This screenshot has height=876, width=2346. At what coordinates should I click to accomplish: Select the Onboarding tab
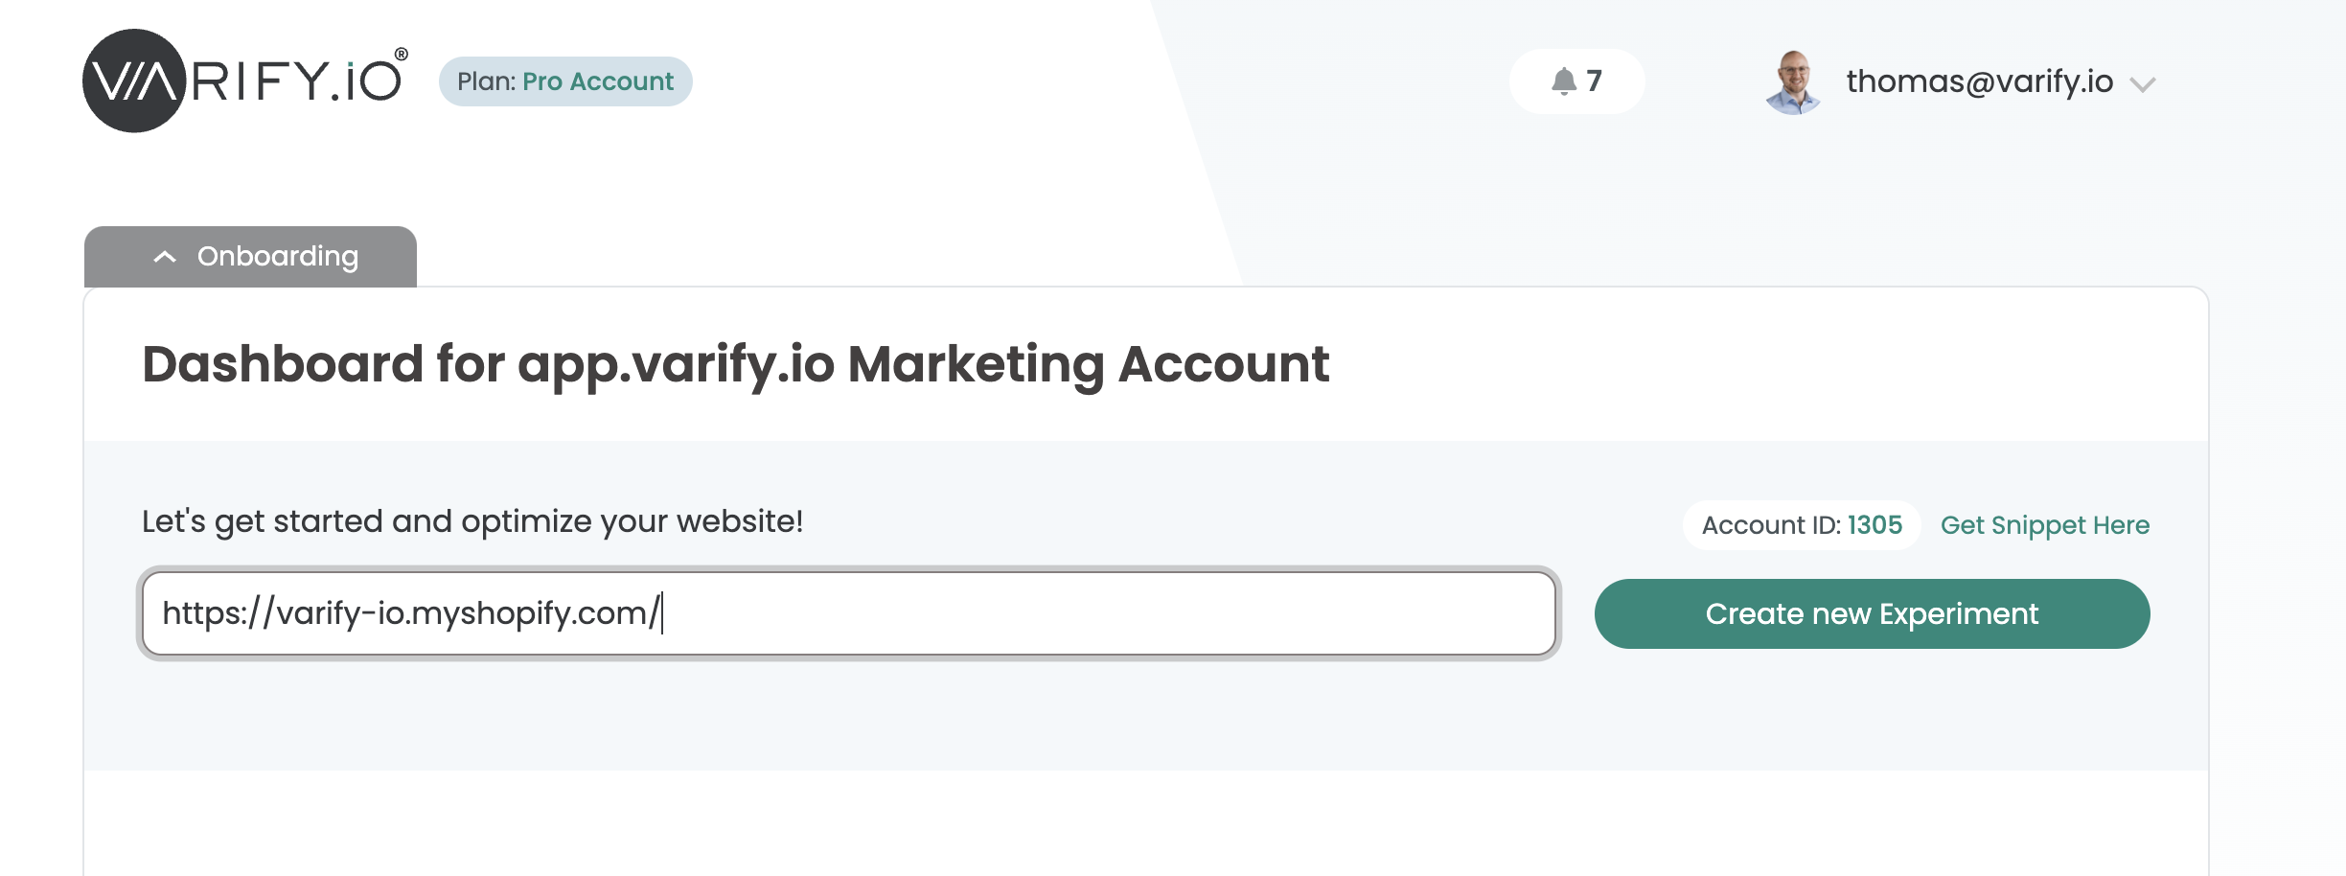[x=250, y=257]
